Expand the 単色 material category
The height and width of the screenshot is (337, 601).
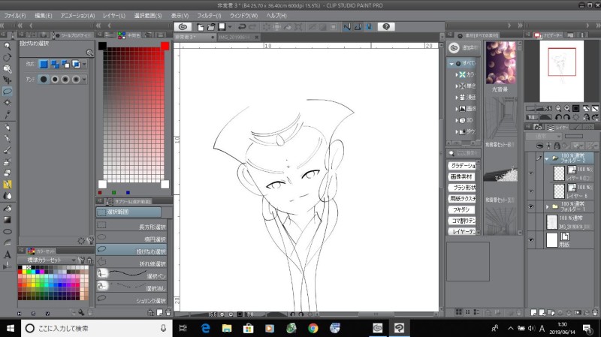(x=457, y=86)
